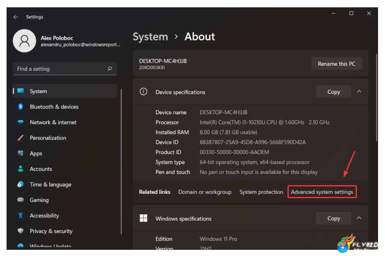The width and height of the screenshot is (385, 256).
Task: Click the Time & language clock icon
Action: [20, 184]
